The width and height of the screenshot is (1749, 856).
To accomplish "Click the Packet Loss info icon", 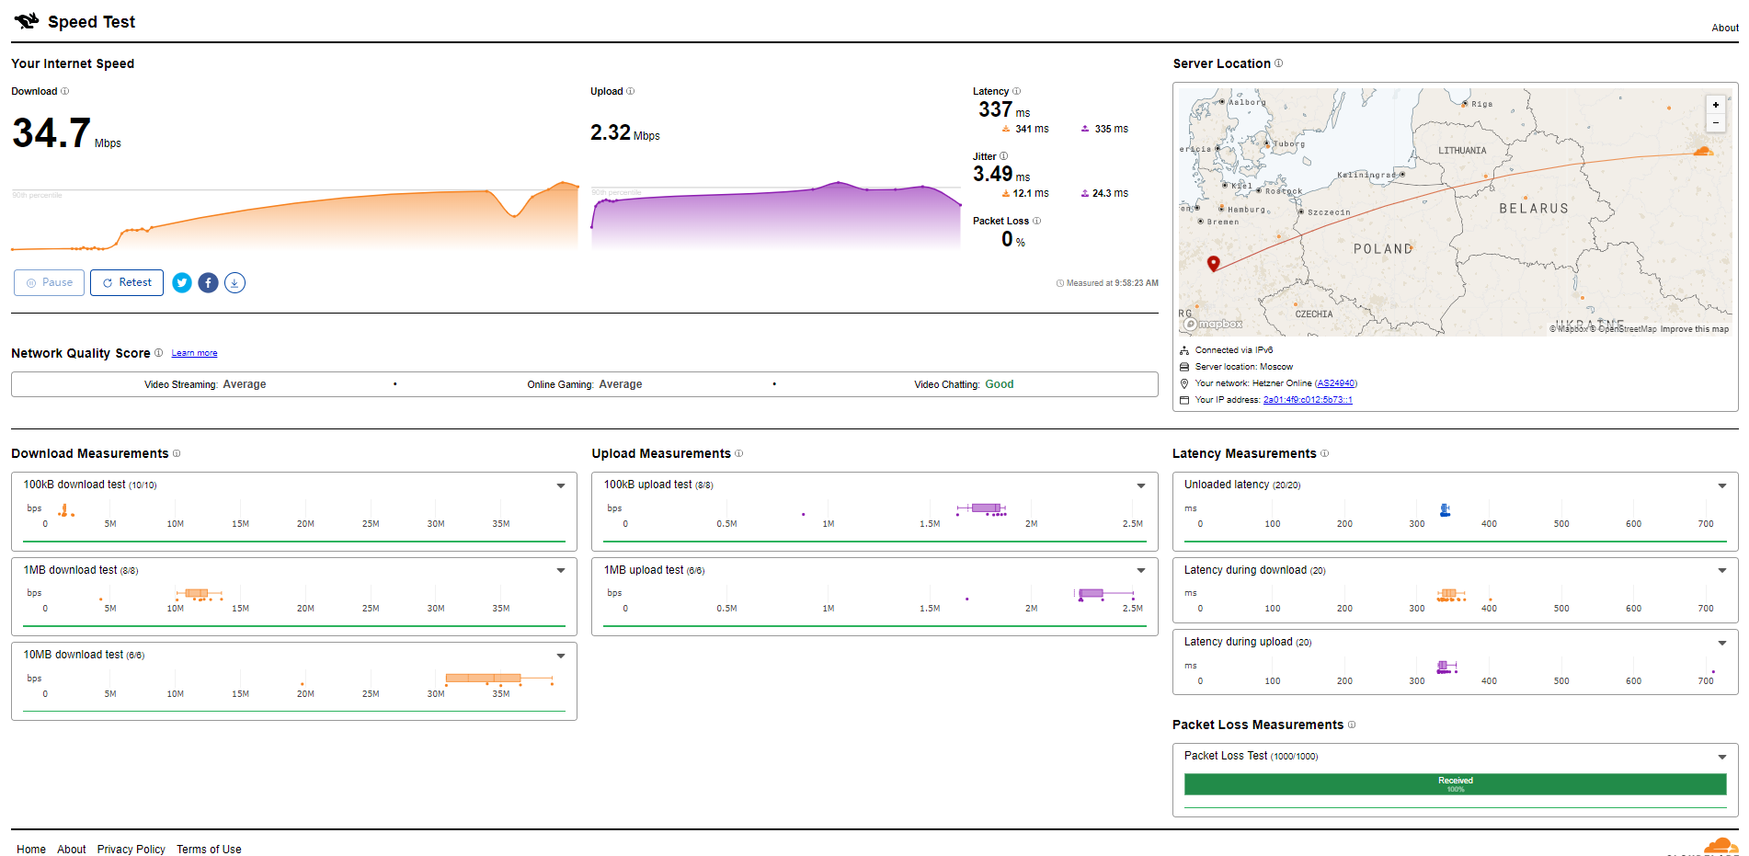I will pos(1036,221).
